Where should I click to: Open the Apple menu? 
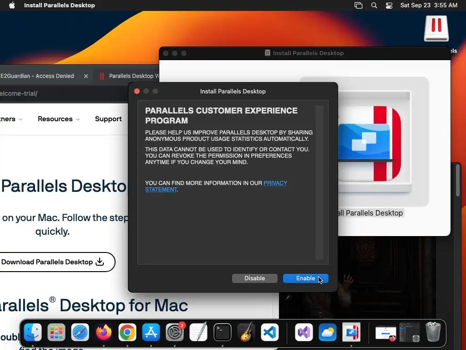12,5
